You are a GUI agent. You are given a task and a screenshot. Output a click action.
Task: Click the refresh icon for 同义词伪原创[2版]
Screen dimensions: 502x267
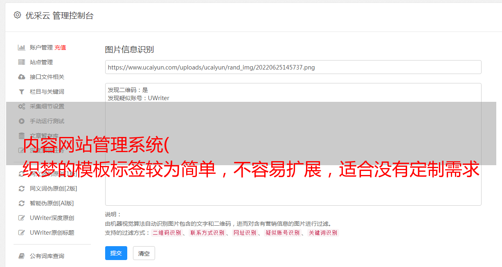22,188
